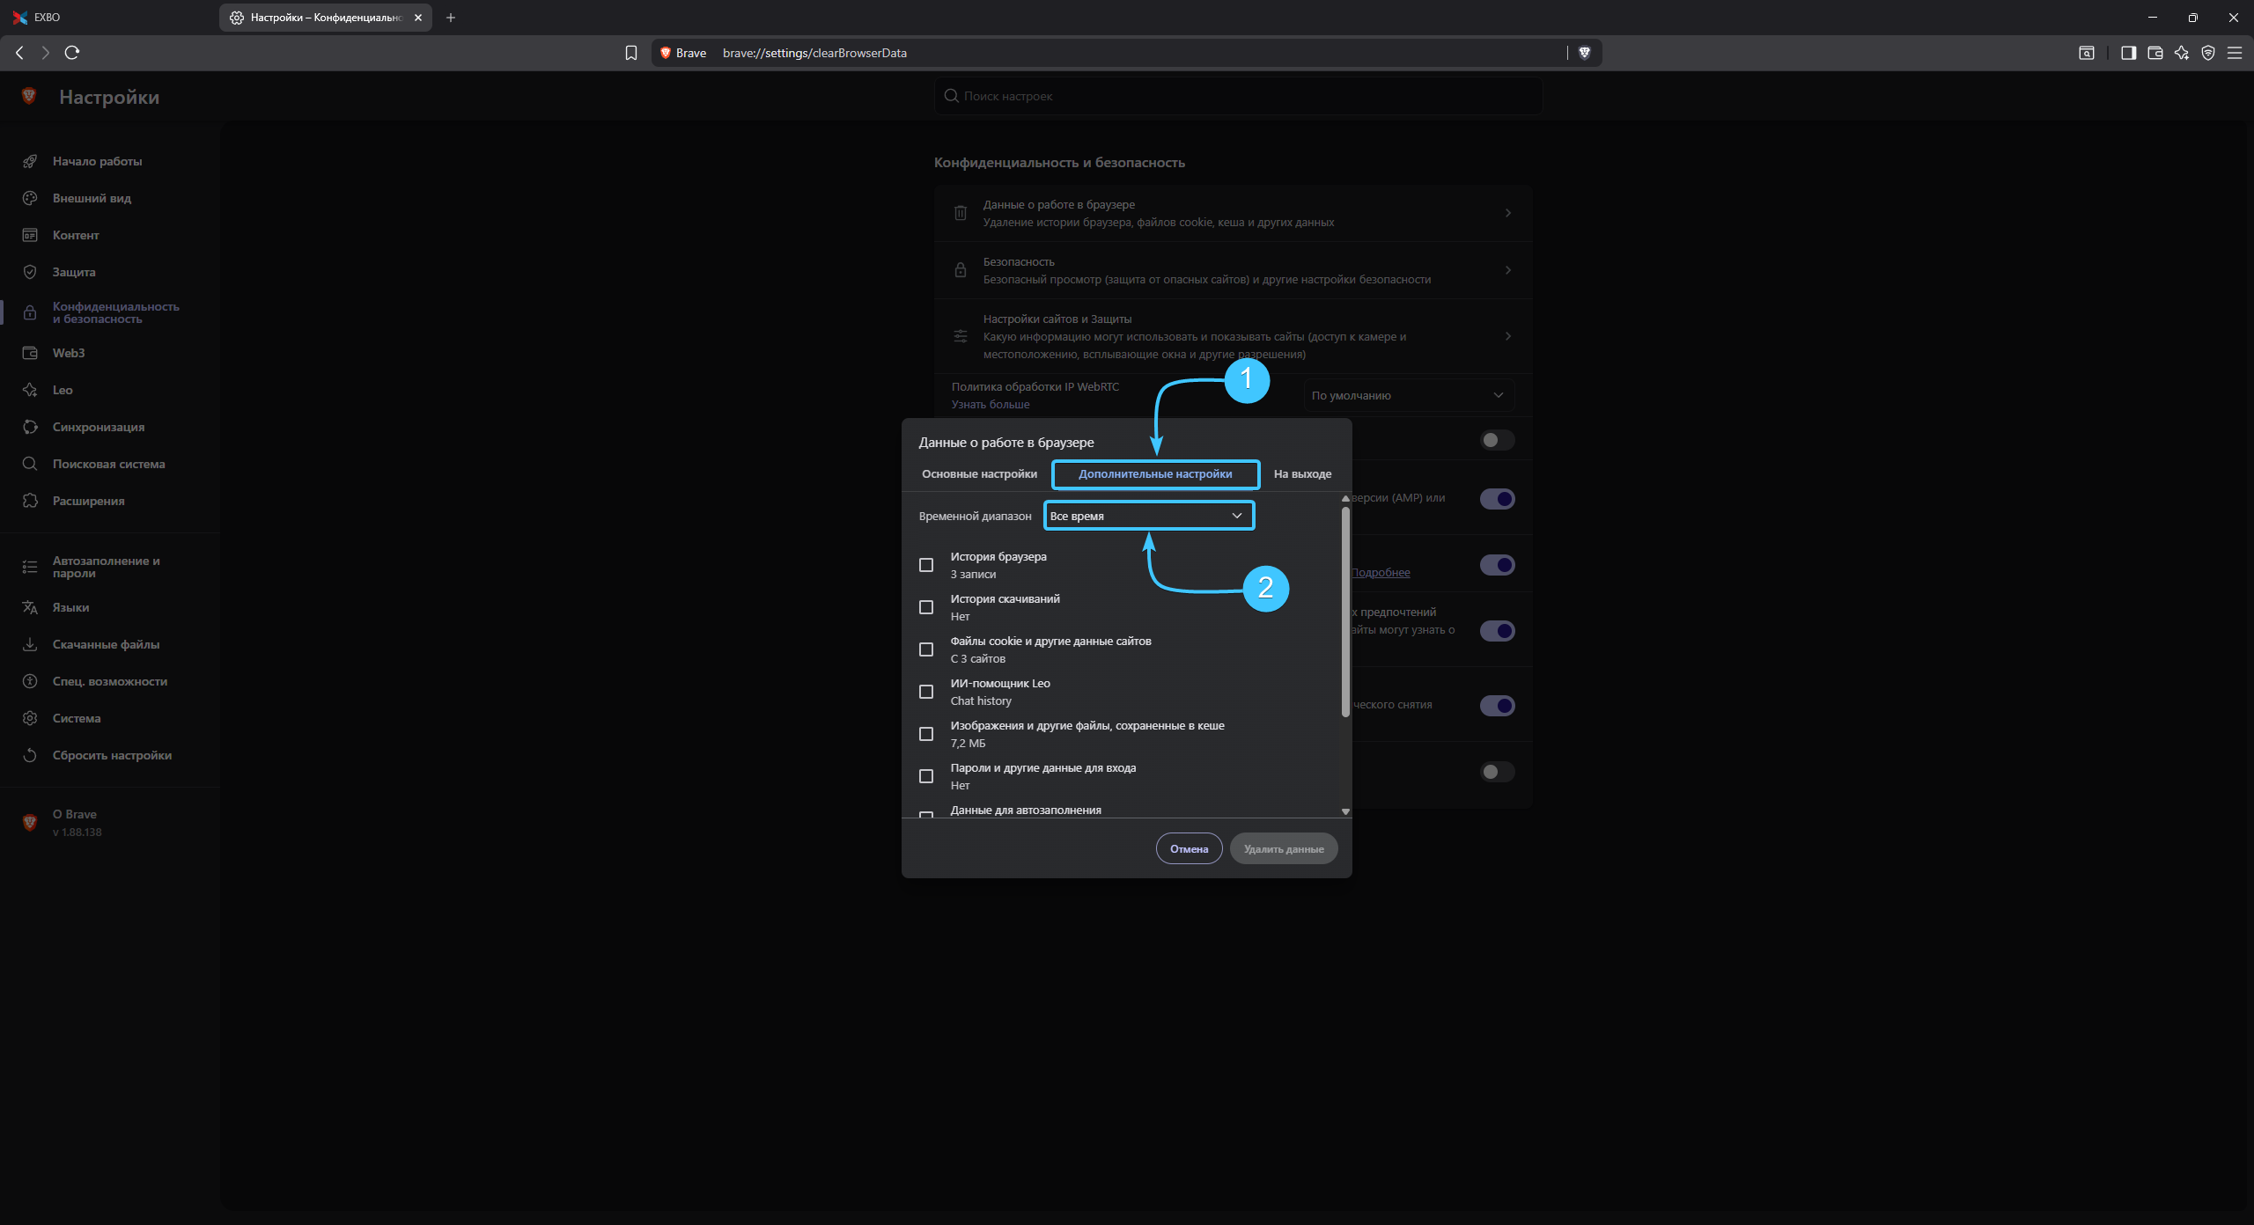Click the Brave Shields icon in address bar

[1584, 53]
